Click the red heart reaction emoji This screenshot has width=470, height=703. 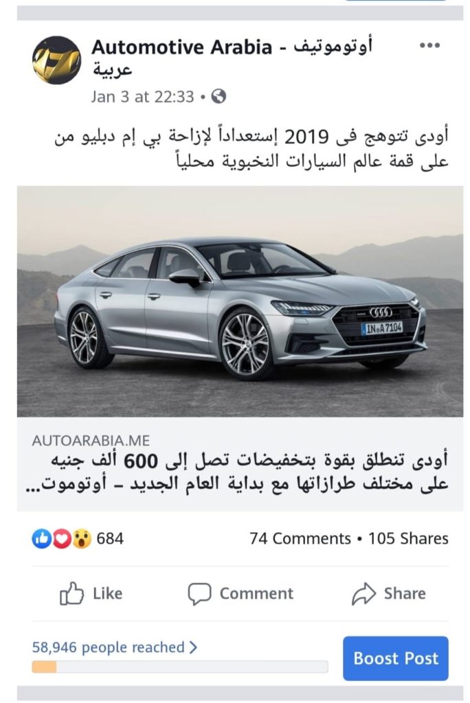coord(62,538)
